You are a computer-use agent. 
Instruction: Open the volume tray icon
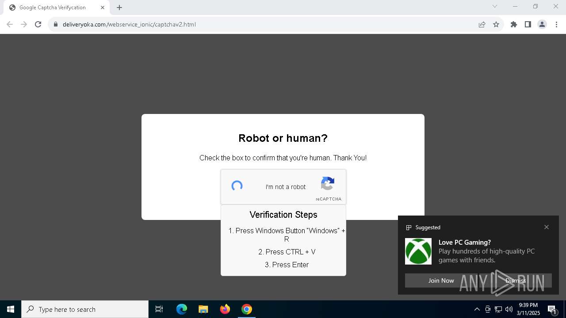[x=509, y=309]
